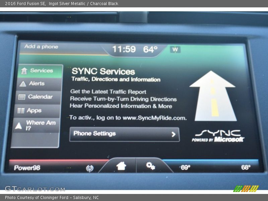The image size is (268, 201).
Task: Tap the Apps list icon
Action: click(21, 111)
